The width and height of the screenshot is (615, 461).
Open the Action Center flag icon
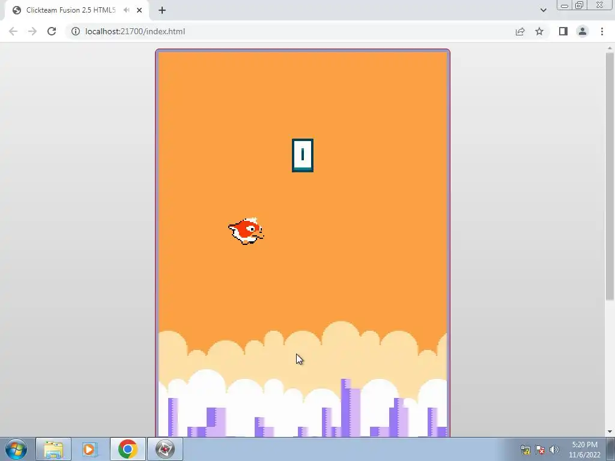pyautogui.click(x=540, y=450)
